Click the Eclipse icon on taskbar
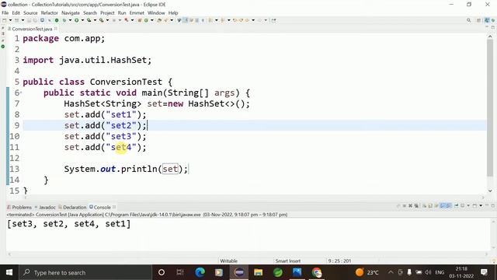497x280 pixels. pos(239,272)
